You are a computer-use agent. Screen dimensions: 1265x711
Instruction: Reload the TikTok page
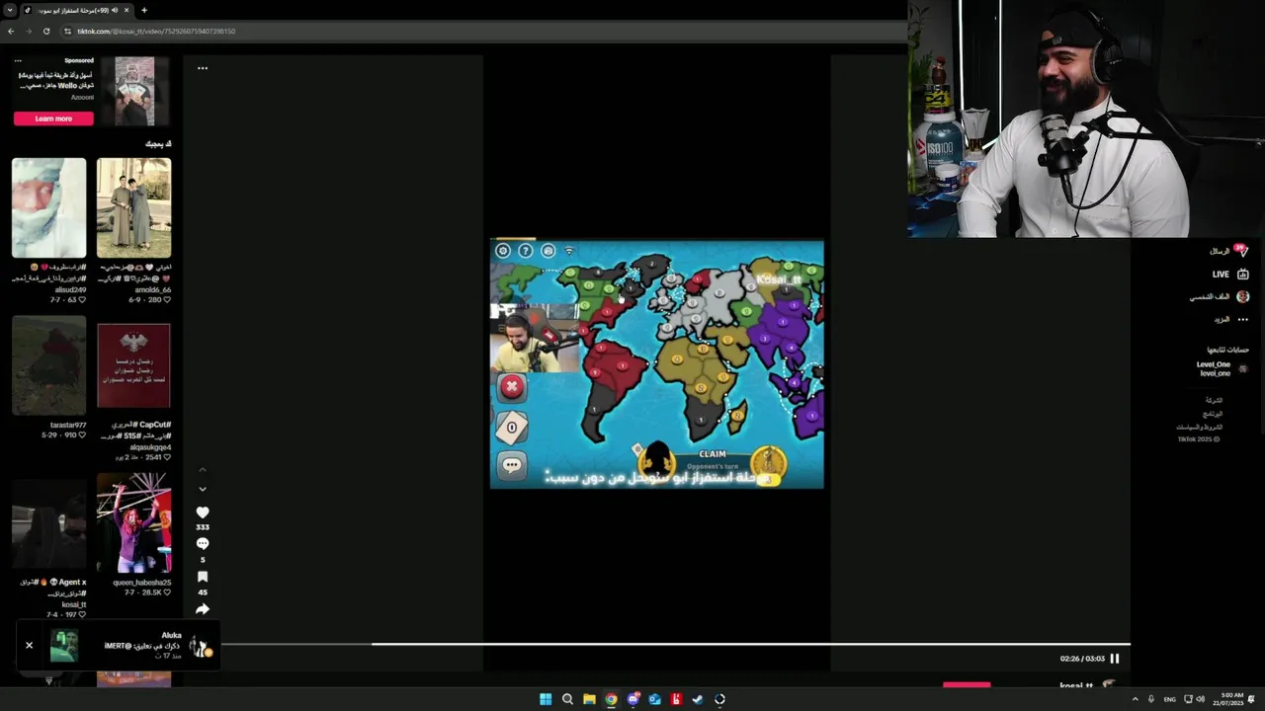tap(45, 31)
